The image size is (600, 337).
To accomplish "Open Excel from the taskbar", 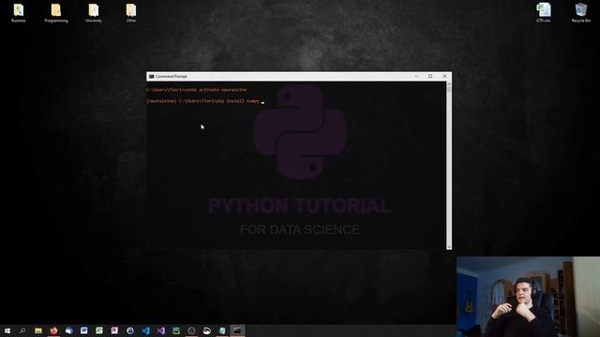I will pos(99,330).
